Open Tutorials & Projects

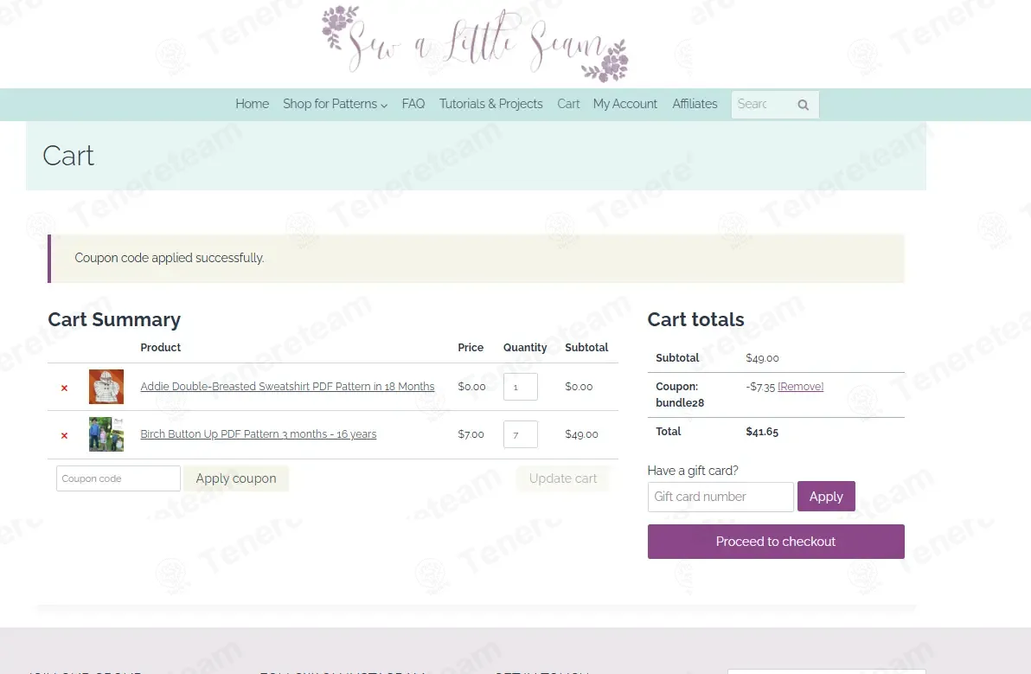490,104
